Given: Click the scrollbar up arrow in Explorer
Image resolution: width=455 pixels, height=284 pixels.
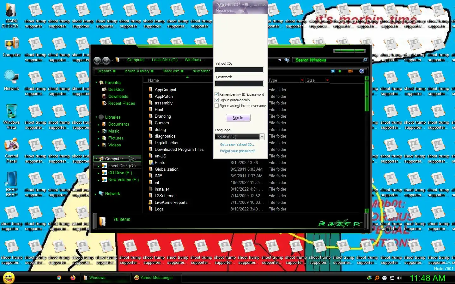Looking at the screenshot, I should 367,78.
